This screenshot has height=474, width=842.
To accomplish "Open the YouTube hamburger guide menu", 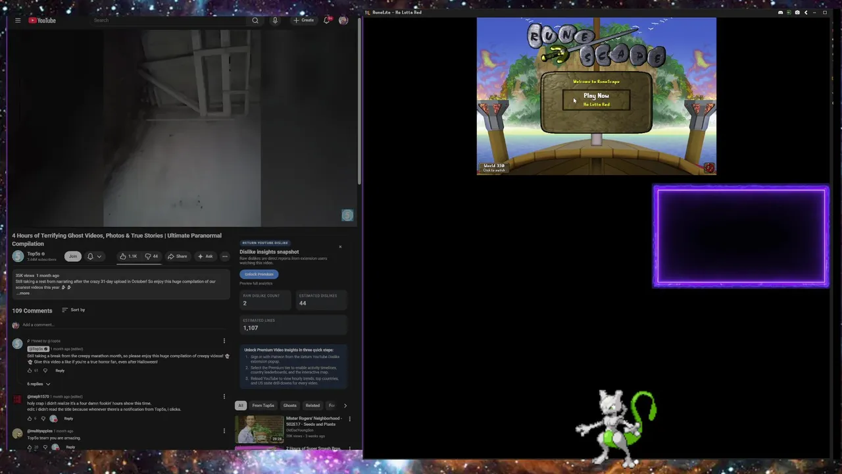I will coord(18,20).
